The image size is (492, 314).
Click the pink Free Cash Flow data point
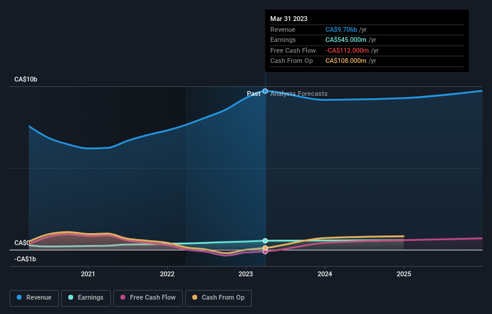click(265, 252)
